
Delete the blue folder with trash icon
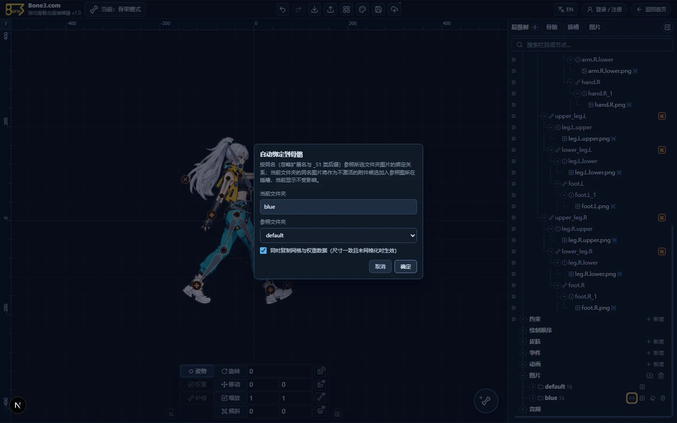(x=663, y=398)
